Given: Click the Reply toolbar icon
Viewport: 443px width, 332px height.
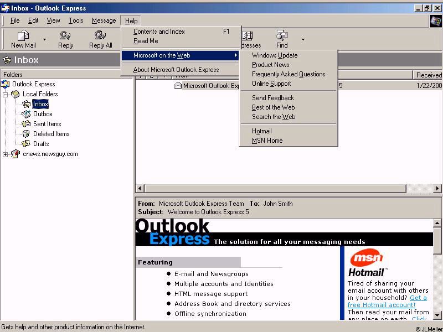Looking at the screenshot, I should [x=65, y=36].
